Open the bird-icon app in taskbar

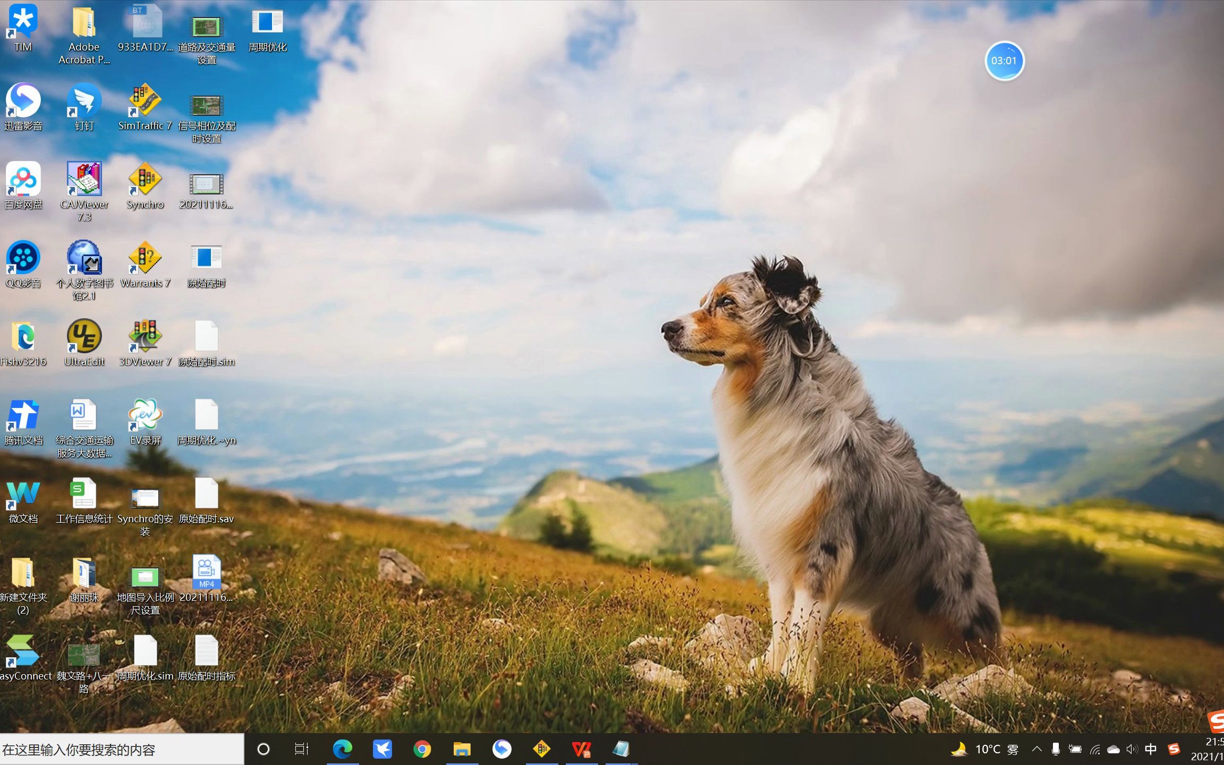(382, 749)
